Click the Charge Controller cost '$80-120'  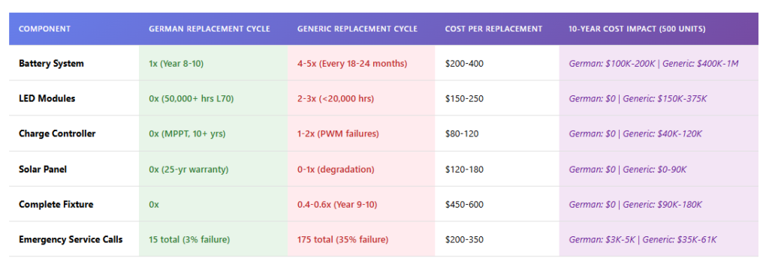tap(462, 133)
